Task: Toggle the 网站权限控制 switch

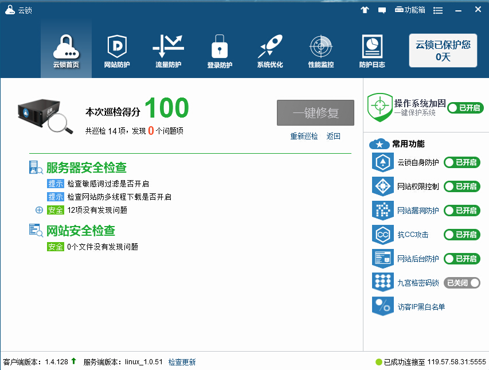Action: (462, 186)
